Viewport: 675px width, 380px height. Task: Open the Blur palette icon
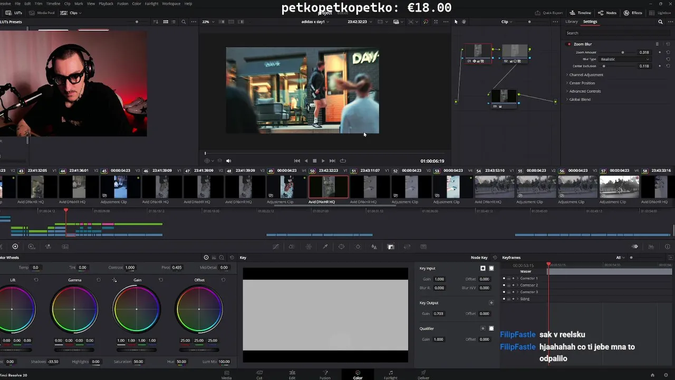pos(374,246)
